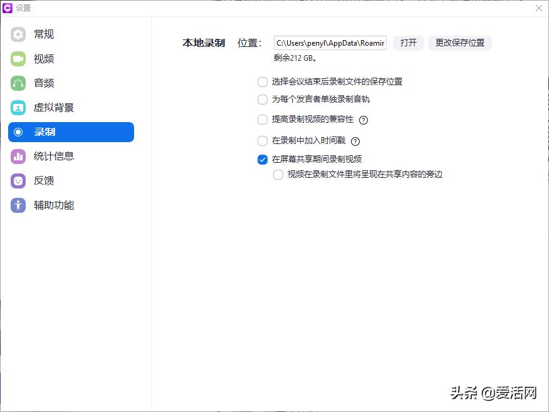This screenshot has height=412, width=549.
Task: Select the Video (视频) settings icon
Action: click(18, 58)
